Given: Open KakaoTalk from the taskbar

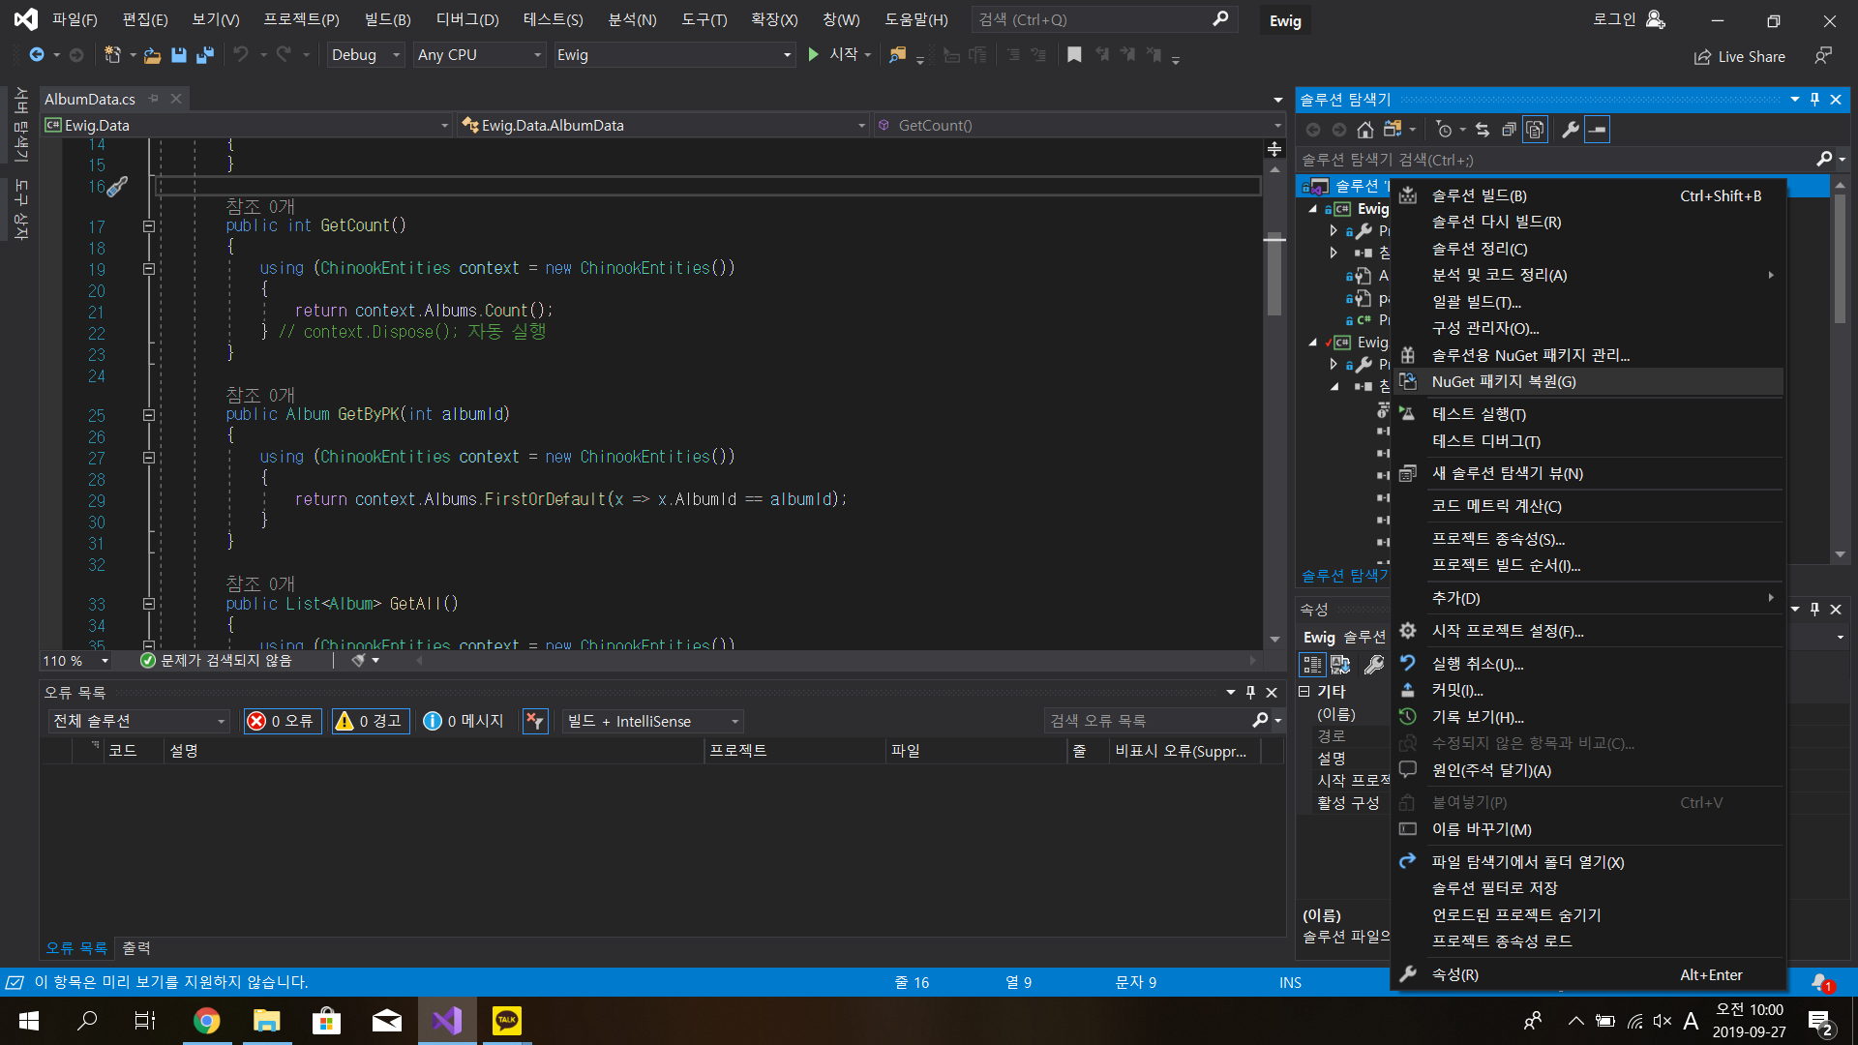Looking at the screenshot, I should click(507, 1021).
